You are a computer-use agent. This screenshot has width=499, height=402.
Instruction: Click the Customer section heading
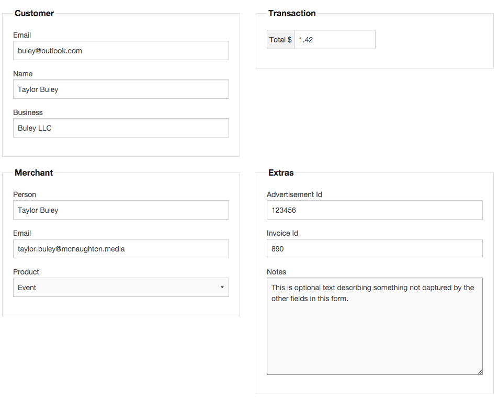coord(34,14)
